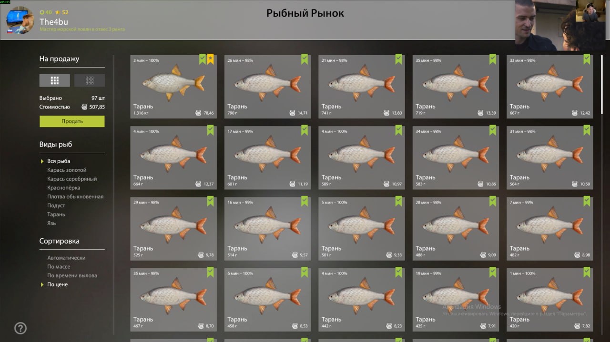The image size is (610, 342).
Task: Show Вся рыба category
Action: (x=59, y=161)
